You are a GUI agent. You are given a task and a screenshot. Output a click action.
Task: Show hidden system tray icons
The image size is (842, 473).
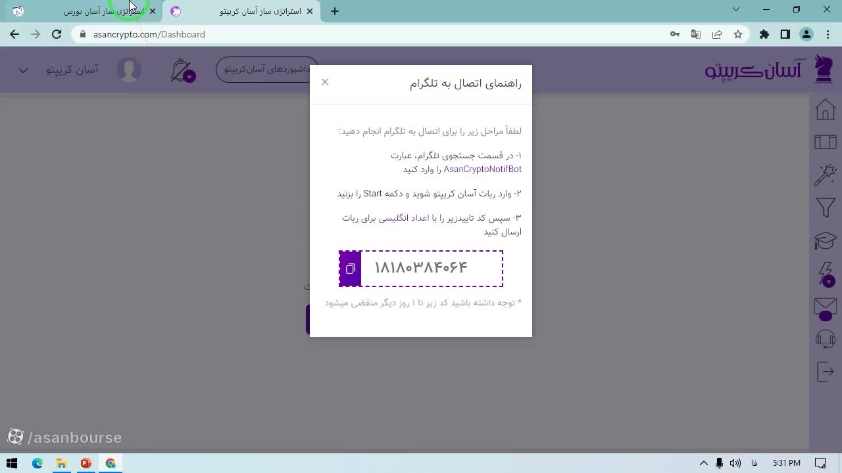[x=704, y=463]
